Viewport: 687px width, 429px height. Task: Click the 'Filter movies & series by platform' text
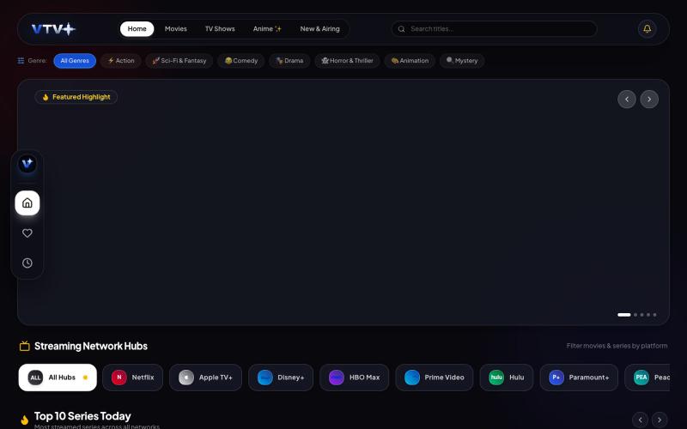pos(617,346)
